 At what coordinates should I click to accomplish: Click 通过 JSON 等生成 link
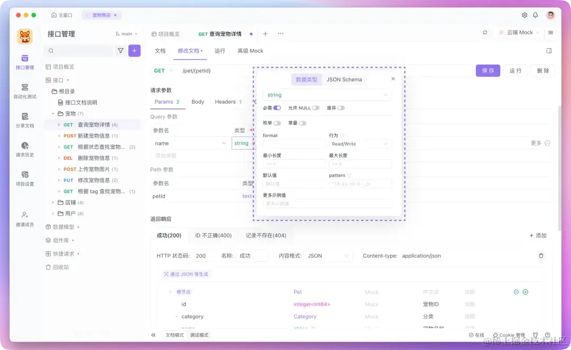click(187, 274)
